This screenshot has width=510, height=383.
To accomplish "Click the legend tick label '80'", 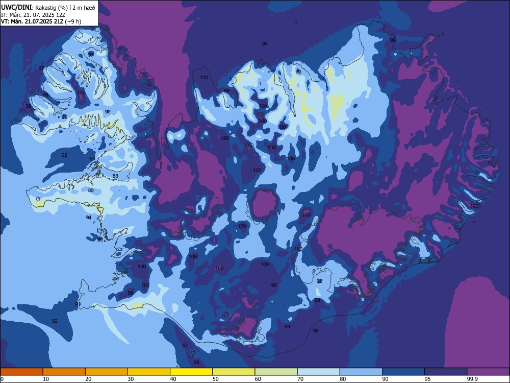I will tap(343, 379).
